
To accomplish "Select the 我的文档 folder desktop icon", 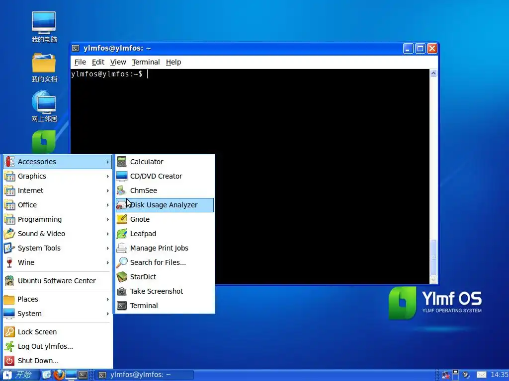I will (x=44, y=63).
